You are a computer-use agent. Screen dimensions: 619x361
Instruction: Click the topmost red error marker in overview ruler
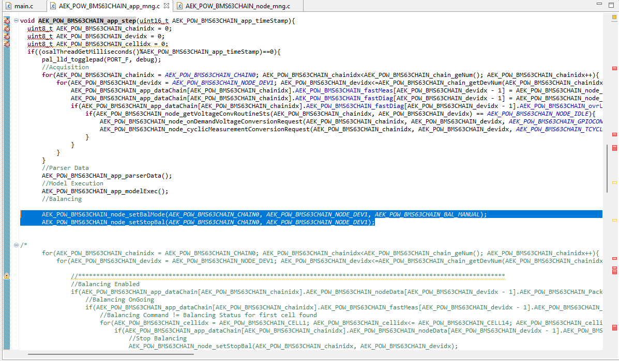[613, 67]
